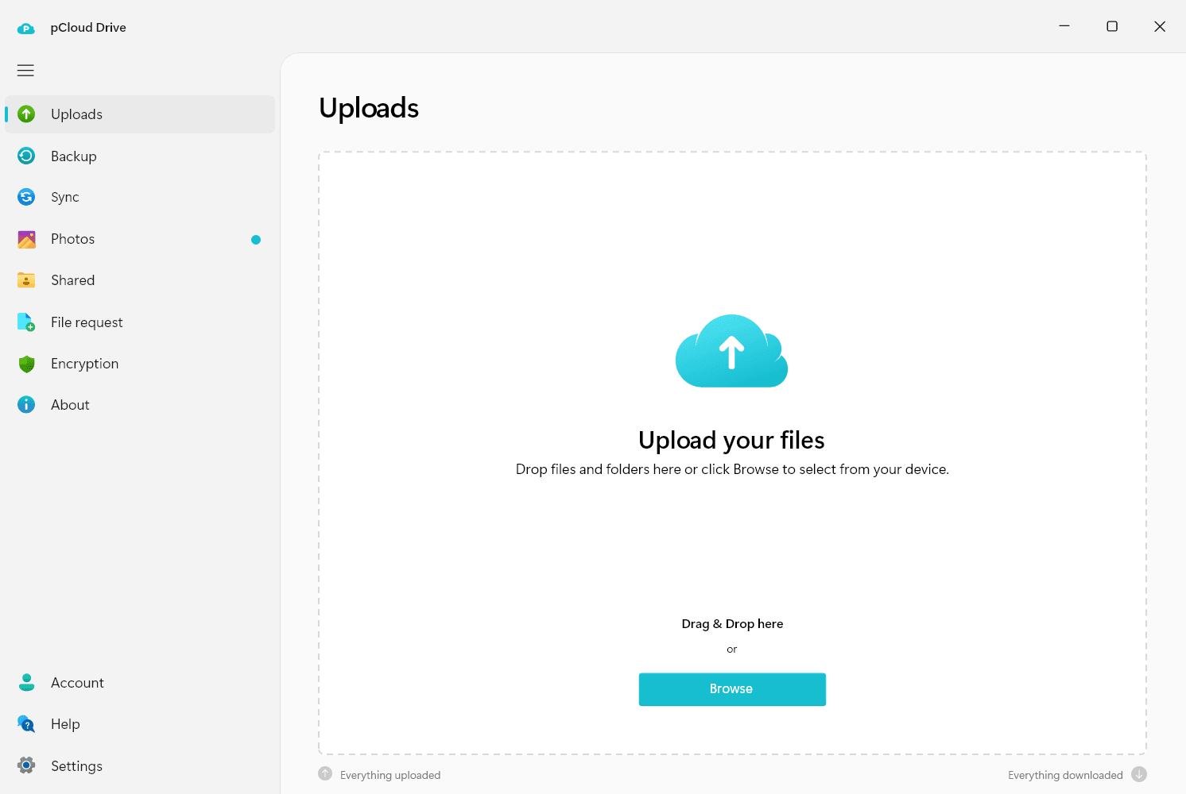Open the Help page
The width and height of the screenshot is (1186, 794).
tap(140, 724)
